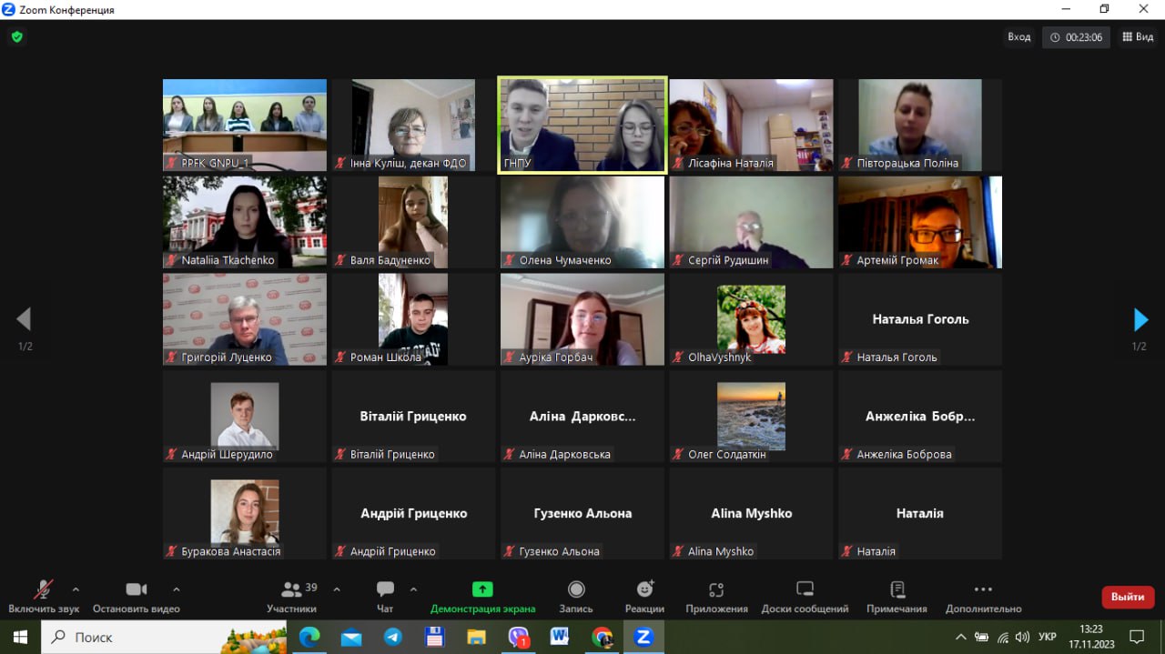The image size is (1165, 654).
Task: Open Microsoft Word from the taskbar
Action: 560,638
